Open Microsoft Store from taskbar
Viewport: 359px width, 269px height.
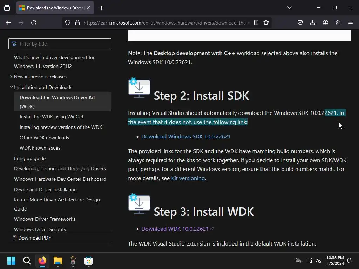[88, 261]
